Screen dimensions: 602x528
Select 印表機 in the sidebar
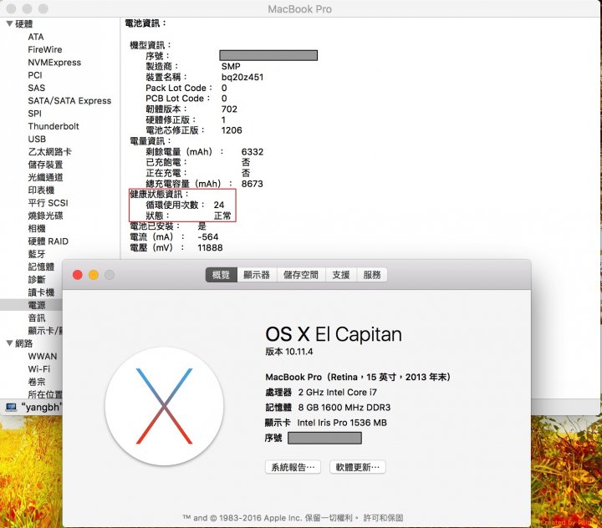pyautogui.click(x=41, y=190)
